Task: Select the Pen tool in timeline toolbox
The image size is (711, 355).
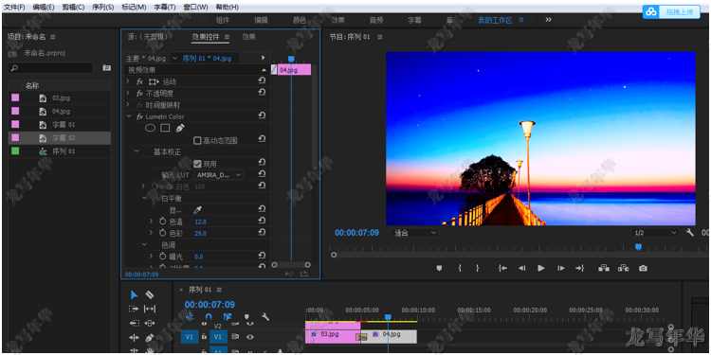Action: 150,337
